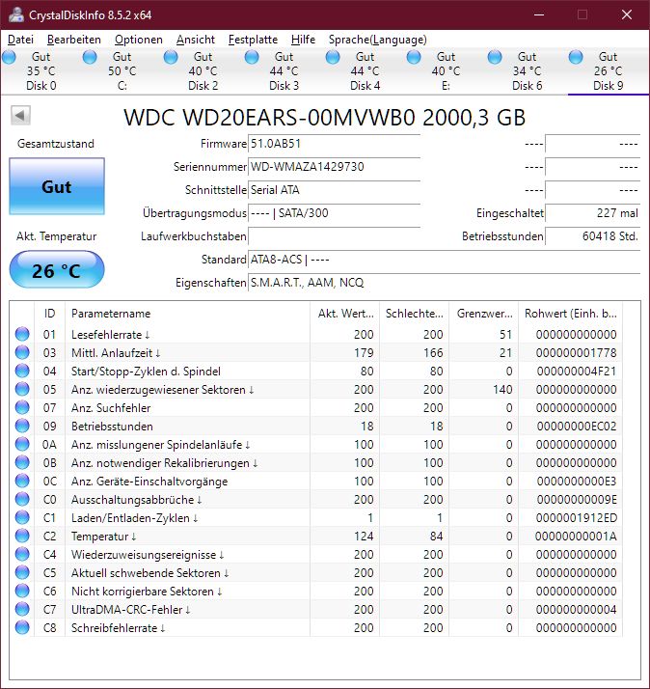650x689 pixels.
Task: Click the Betriebsstunden 60418 Std. field
Action: tap(592, 236)
